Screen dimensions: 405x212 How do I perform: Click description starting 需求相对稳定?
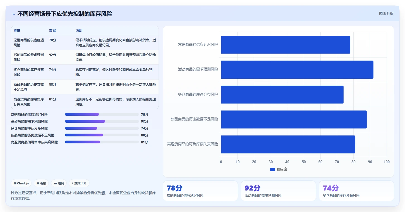(x=116, y=42)
